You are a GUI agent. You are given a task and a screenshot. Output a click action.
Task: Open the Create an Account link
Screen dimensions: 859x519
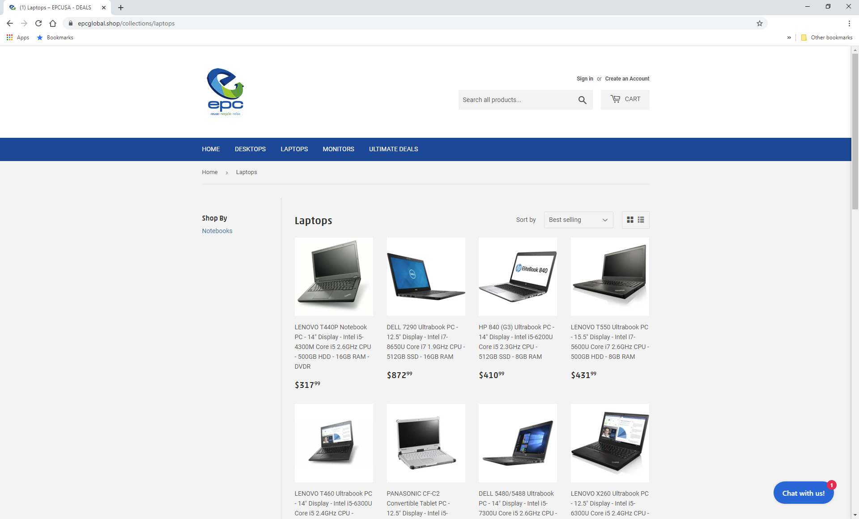pyautogui.click(x=627, y=79)
